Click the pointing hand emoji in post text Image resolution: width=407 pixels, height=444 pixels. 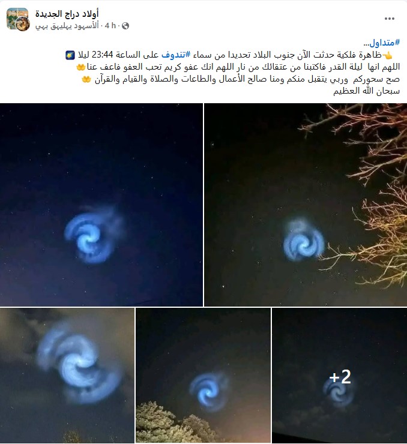click(x=388, y=55)
